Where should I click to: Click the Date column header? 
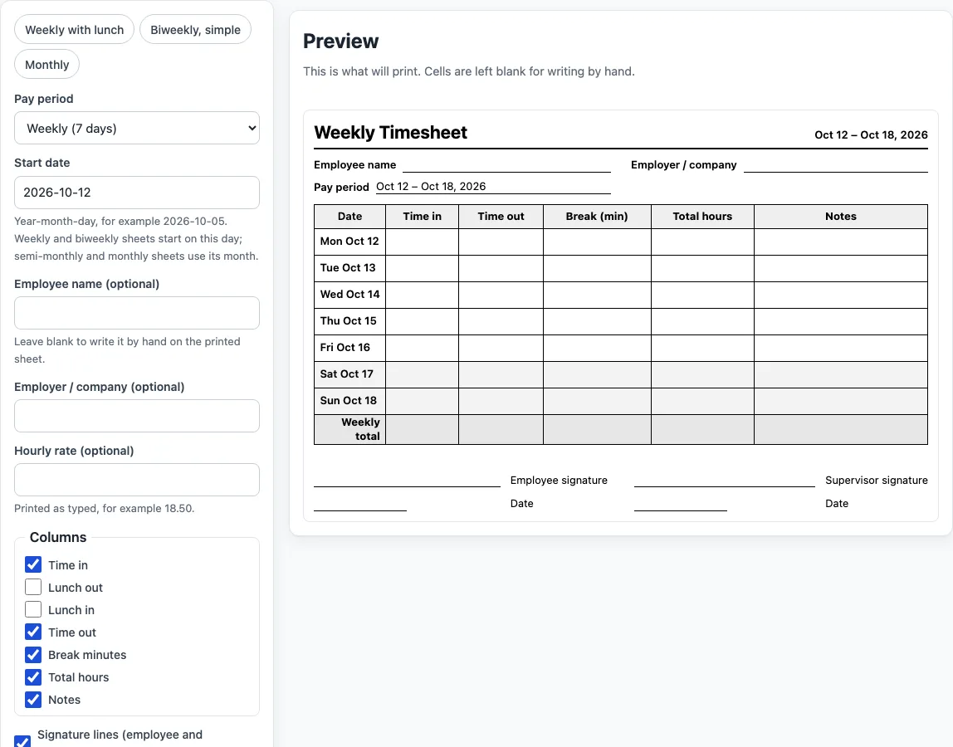(349, 217)
